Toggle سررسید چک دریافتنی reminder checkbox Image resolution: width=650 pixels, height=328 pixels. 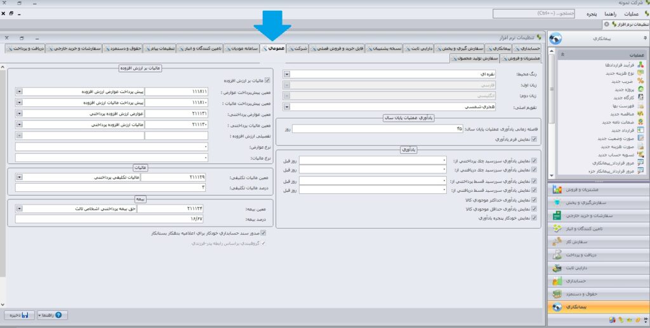click(534, 170)
